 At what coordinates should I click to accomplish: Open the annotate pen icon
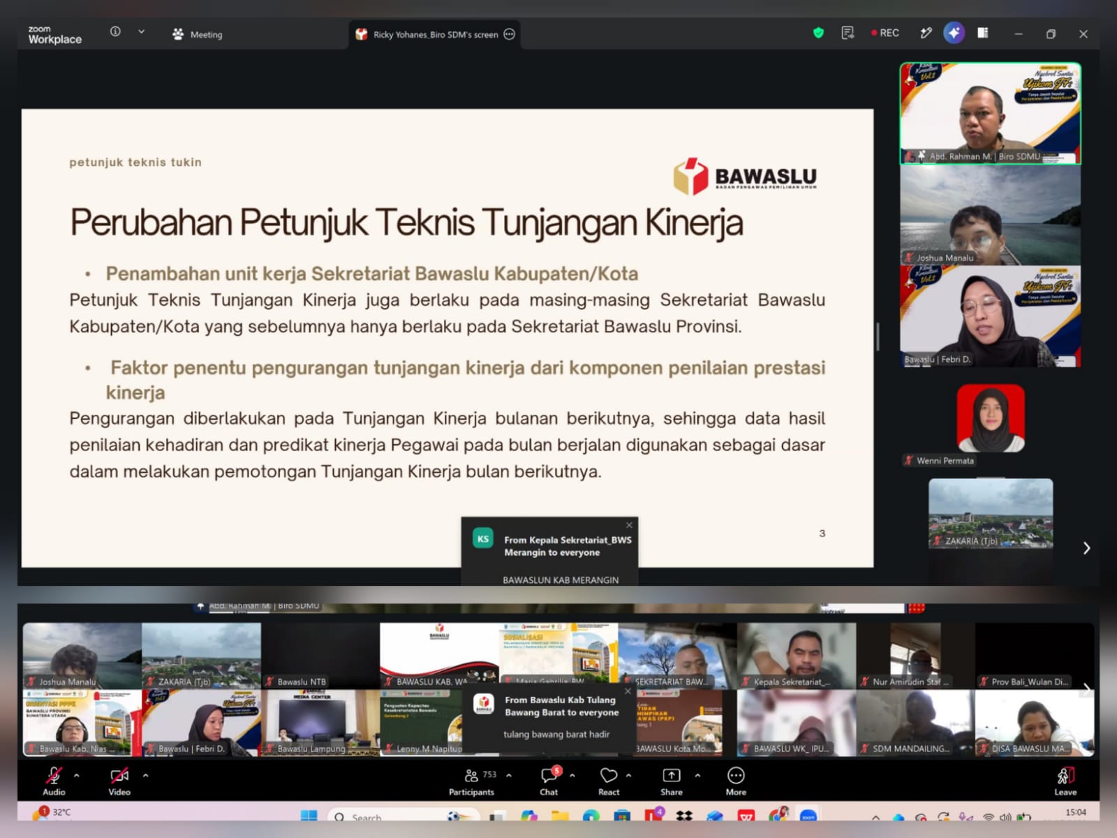(x=926, y=33)
